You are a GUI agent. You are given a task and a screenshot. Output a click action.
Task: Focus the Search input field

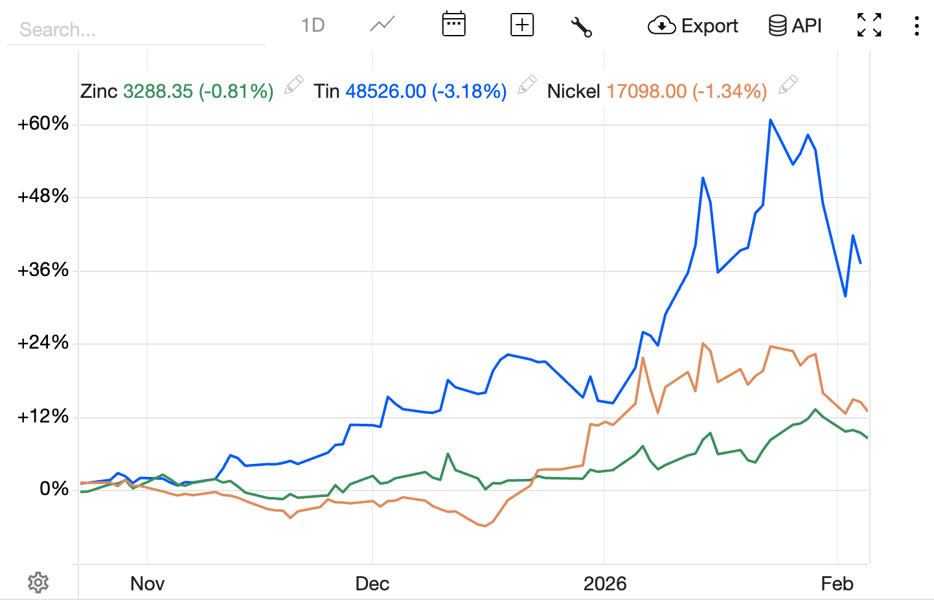click(136, 29)
